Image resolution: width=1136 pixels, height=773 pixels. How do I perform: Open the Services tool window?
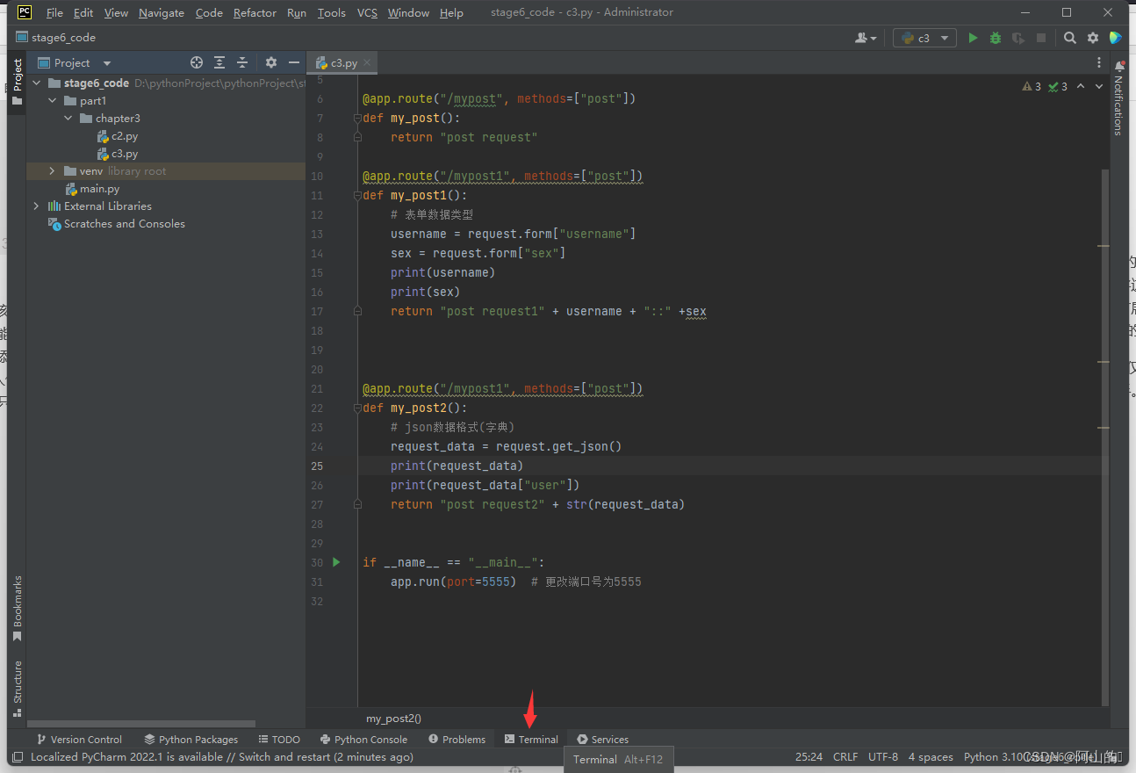[602, 740]
